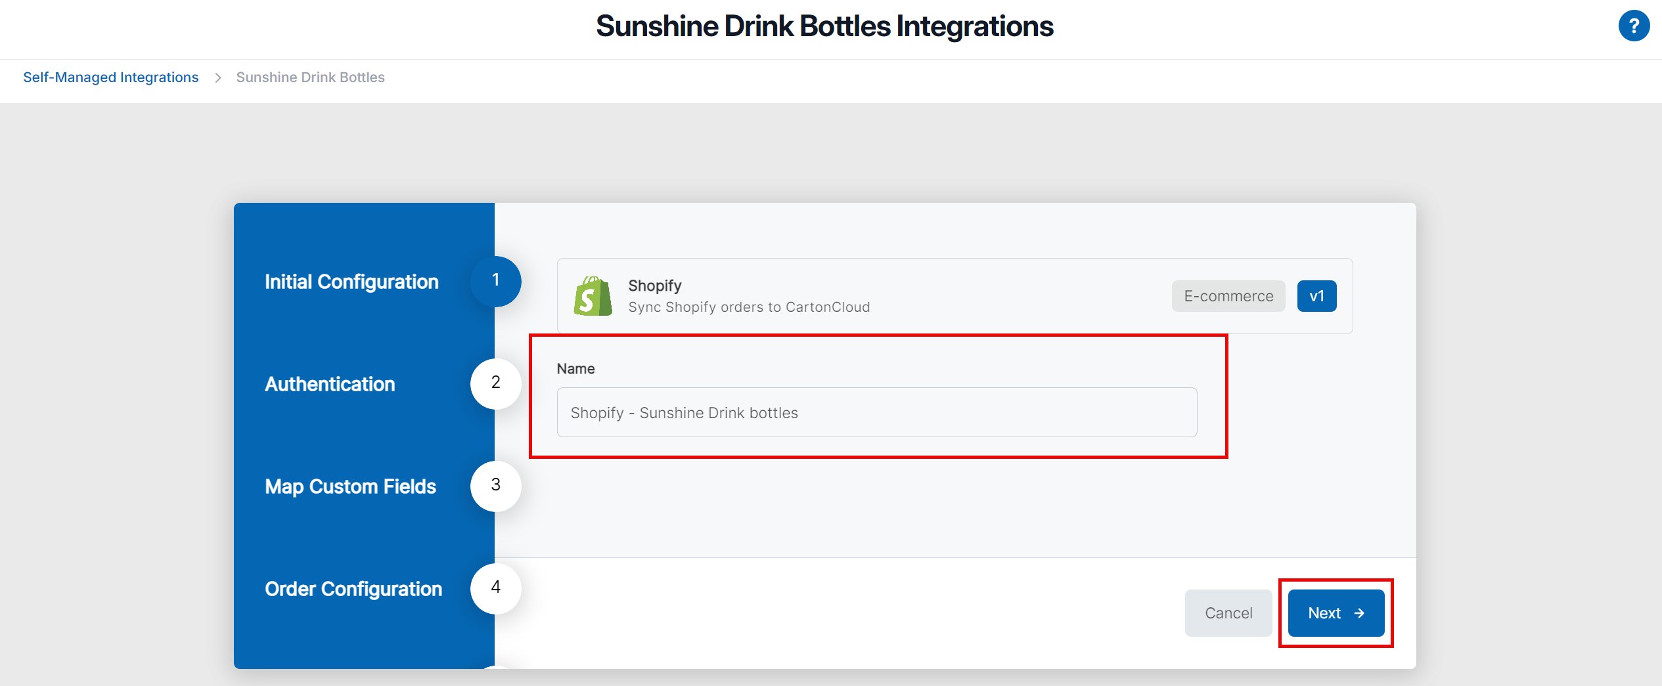Click step circle 2 for Authentication
Screen dimensions: 1662x686
(495, 383)
